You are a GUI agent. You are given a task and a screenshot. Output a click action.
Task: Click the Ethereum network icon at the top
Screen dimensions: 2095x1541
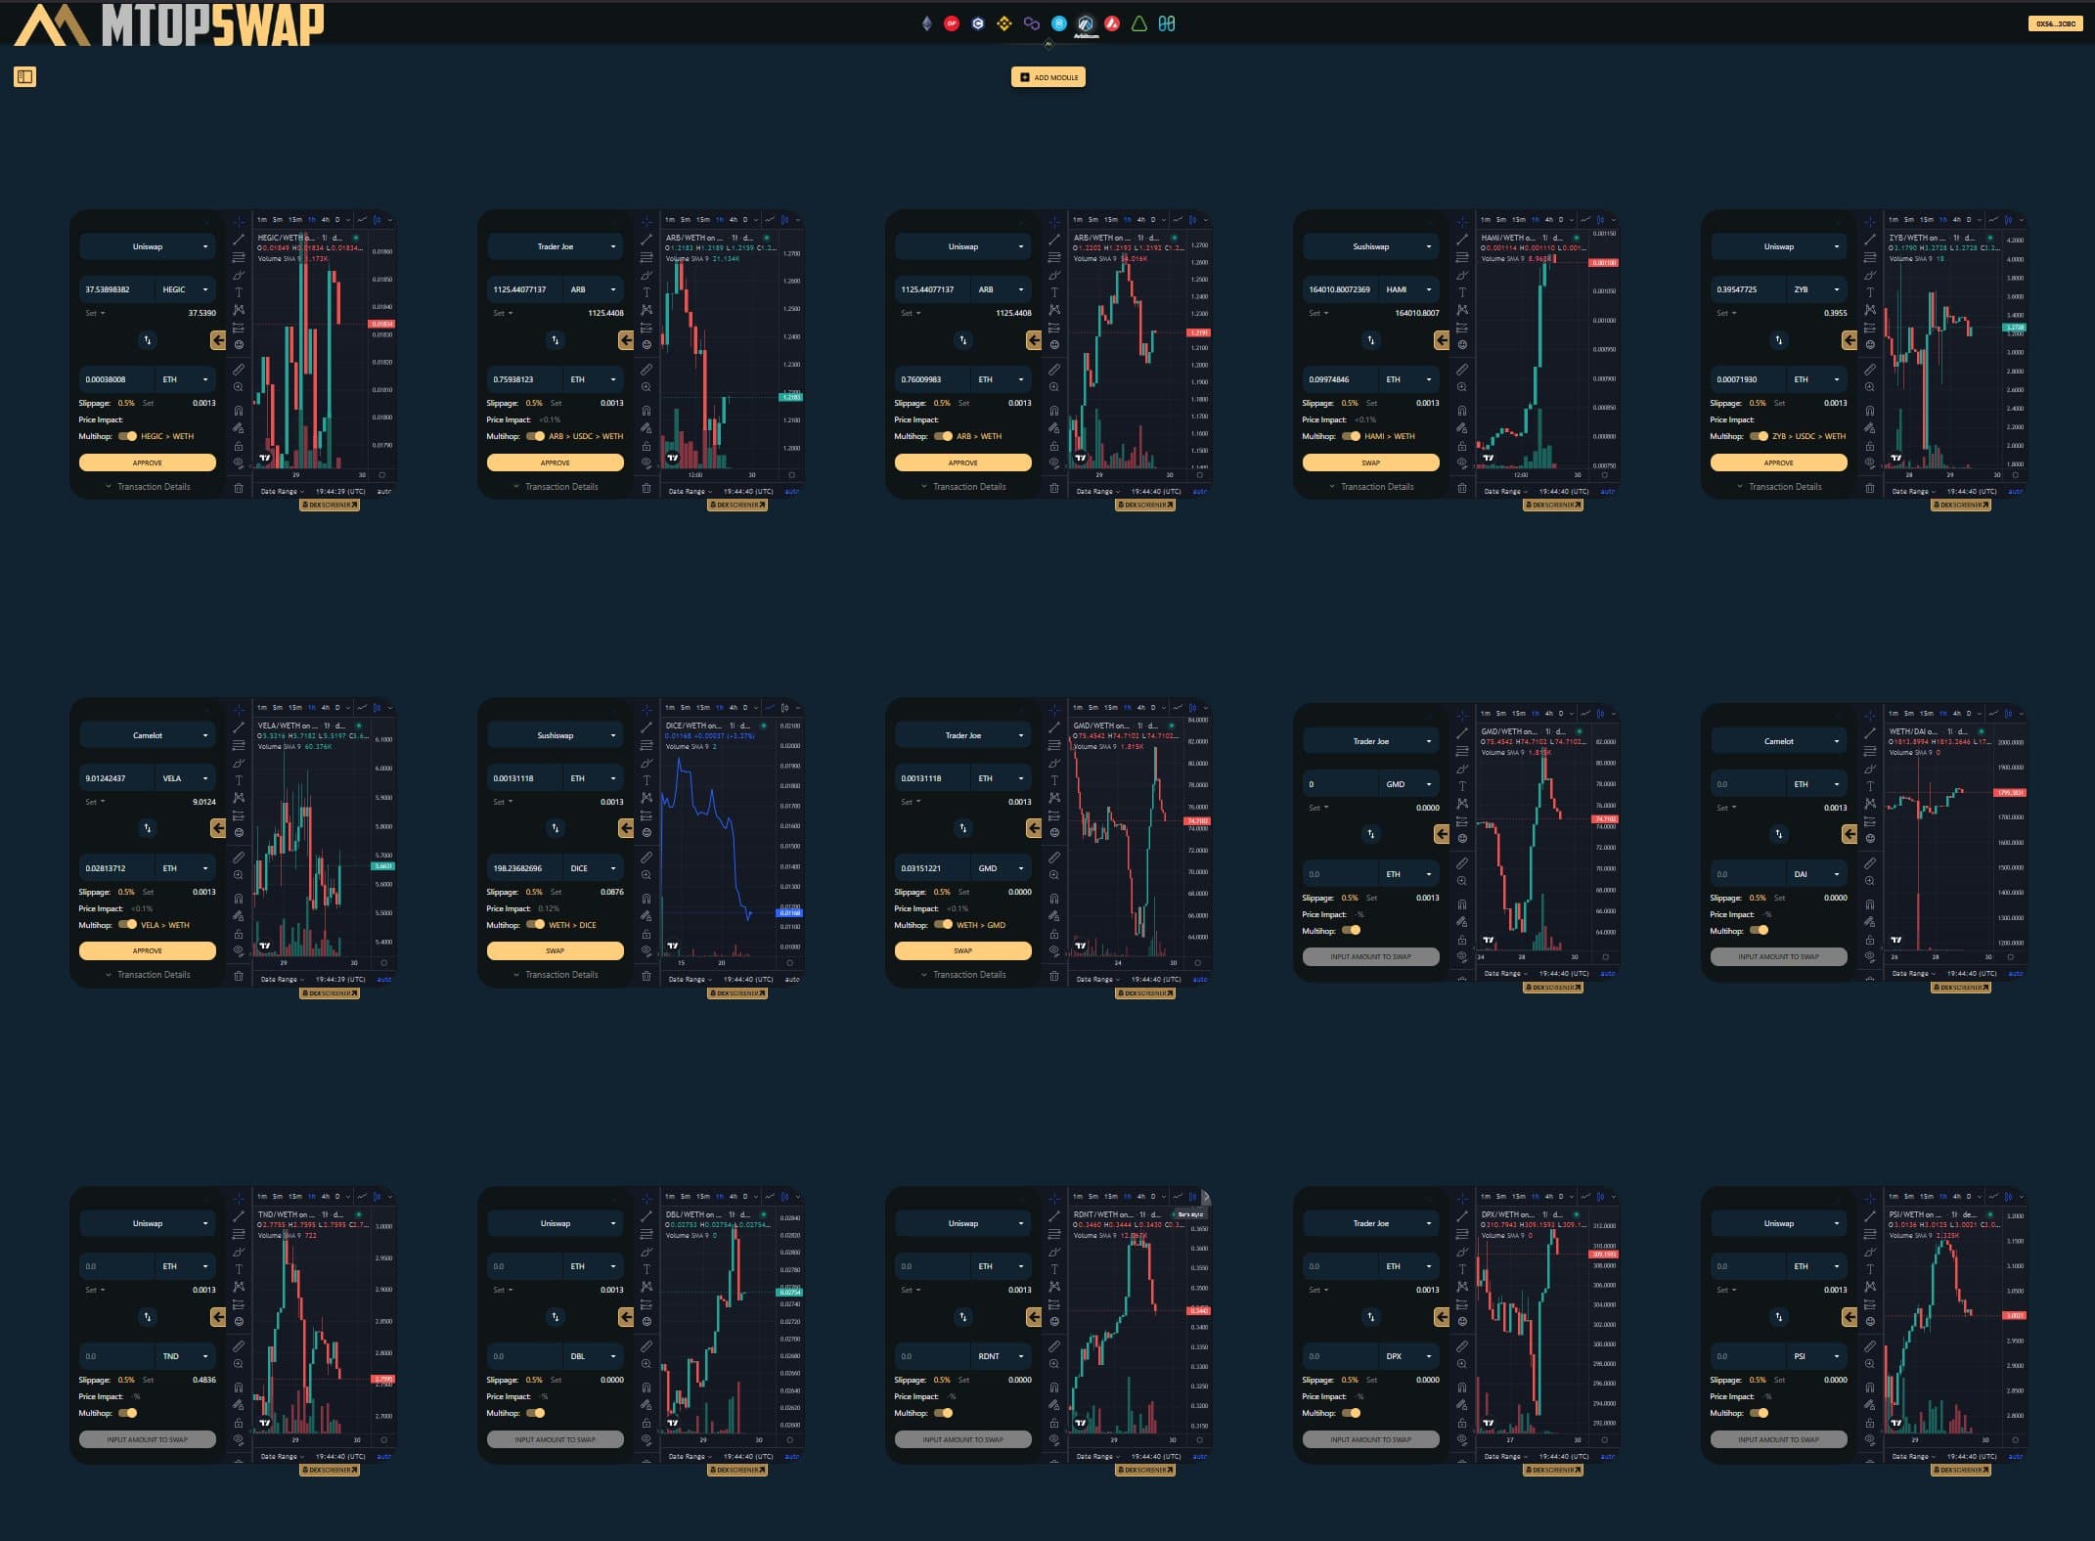925,23
